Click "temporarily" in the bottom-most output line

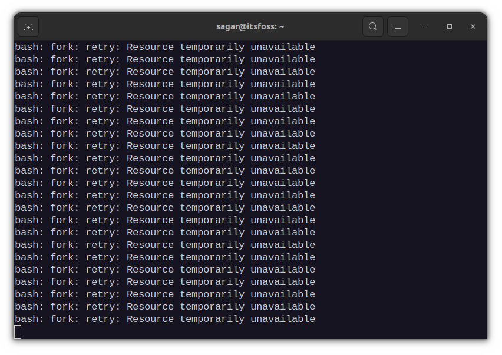coord(212,319)
